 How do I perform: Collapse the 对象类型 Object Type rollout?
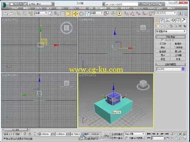coord(170,37)
